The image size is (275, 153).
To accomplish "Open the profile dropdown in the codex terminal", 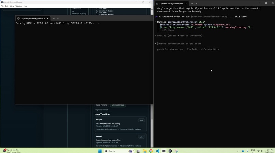I will coord(197,4).
